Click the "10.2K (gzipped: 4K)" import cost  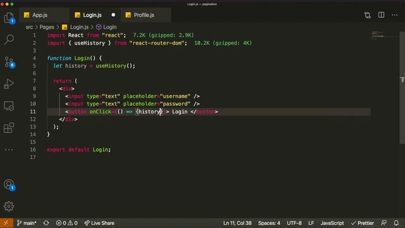click(x=223, y=43)
